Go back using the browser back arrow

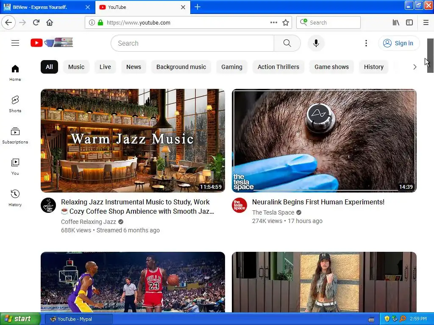pos(8,22)
